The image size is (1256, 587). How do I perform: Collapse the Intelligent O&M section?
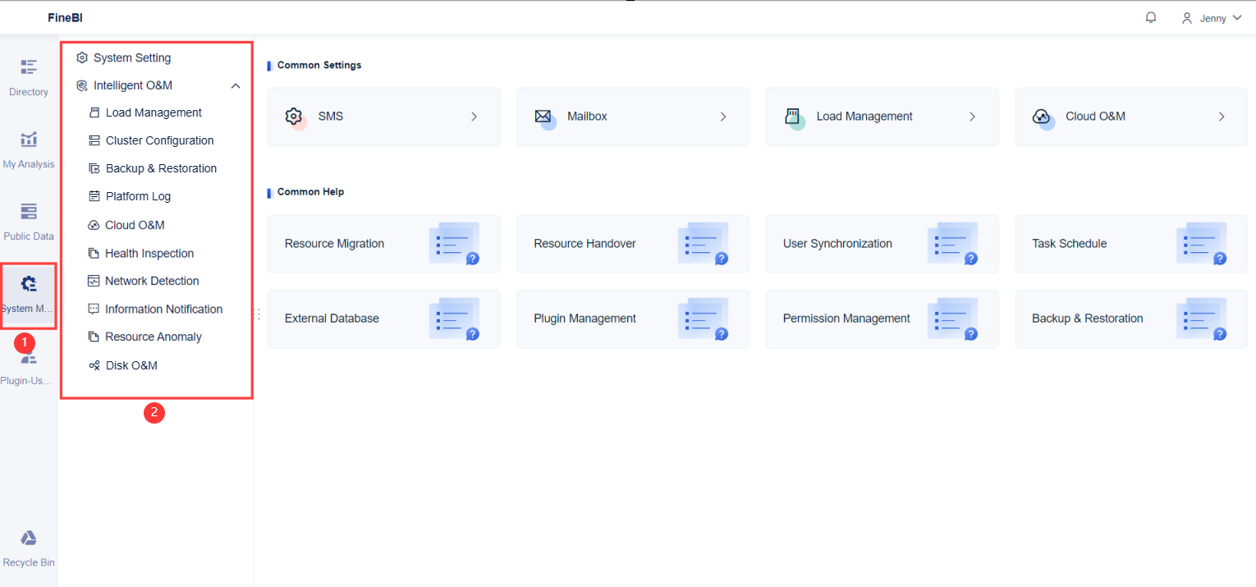point(236,85)
